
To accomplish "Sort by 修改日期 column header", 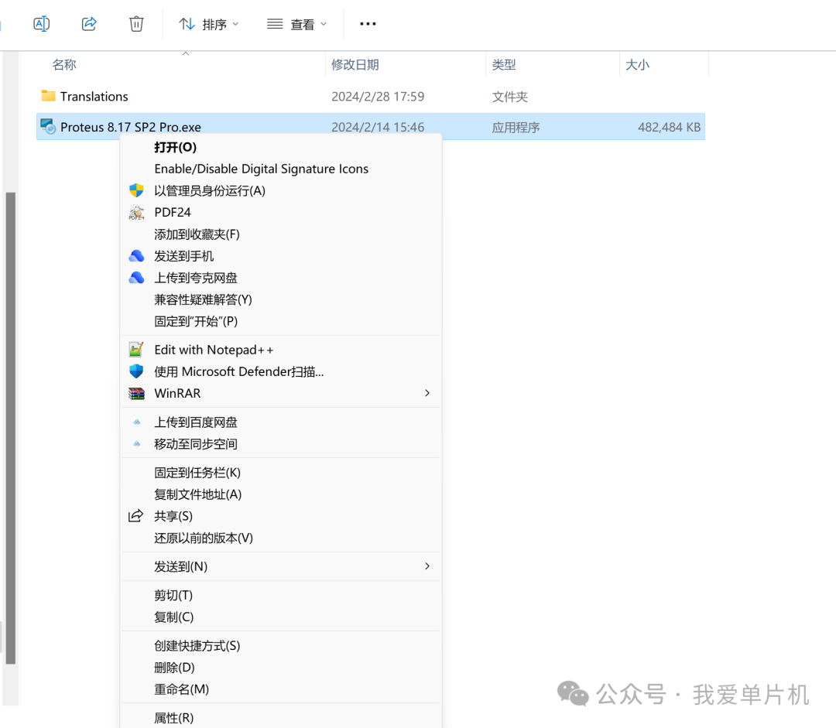I will 355,65.
